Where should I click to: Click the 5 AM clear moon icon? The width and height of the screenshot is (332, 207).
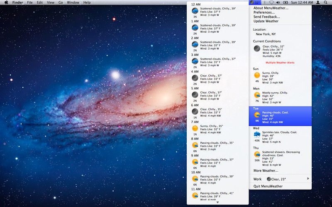pos(195,95)
